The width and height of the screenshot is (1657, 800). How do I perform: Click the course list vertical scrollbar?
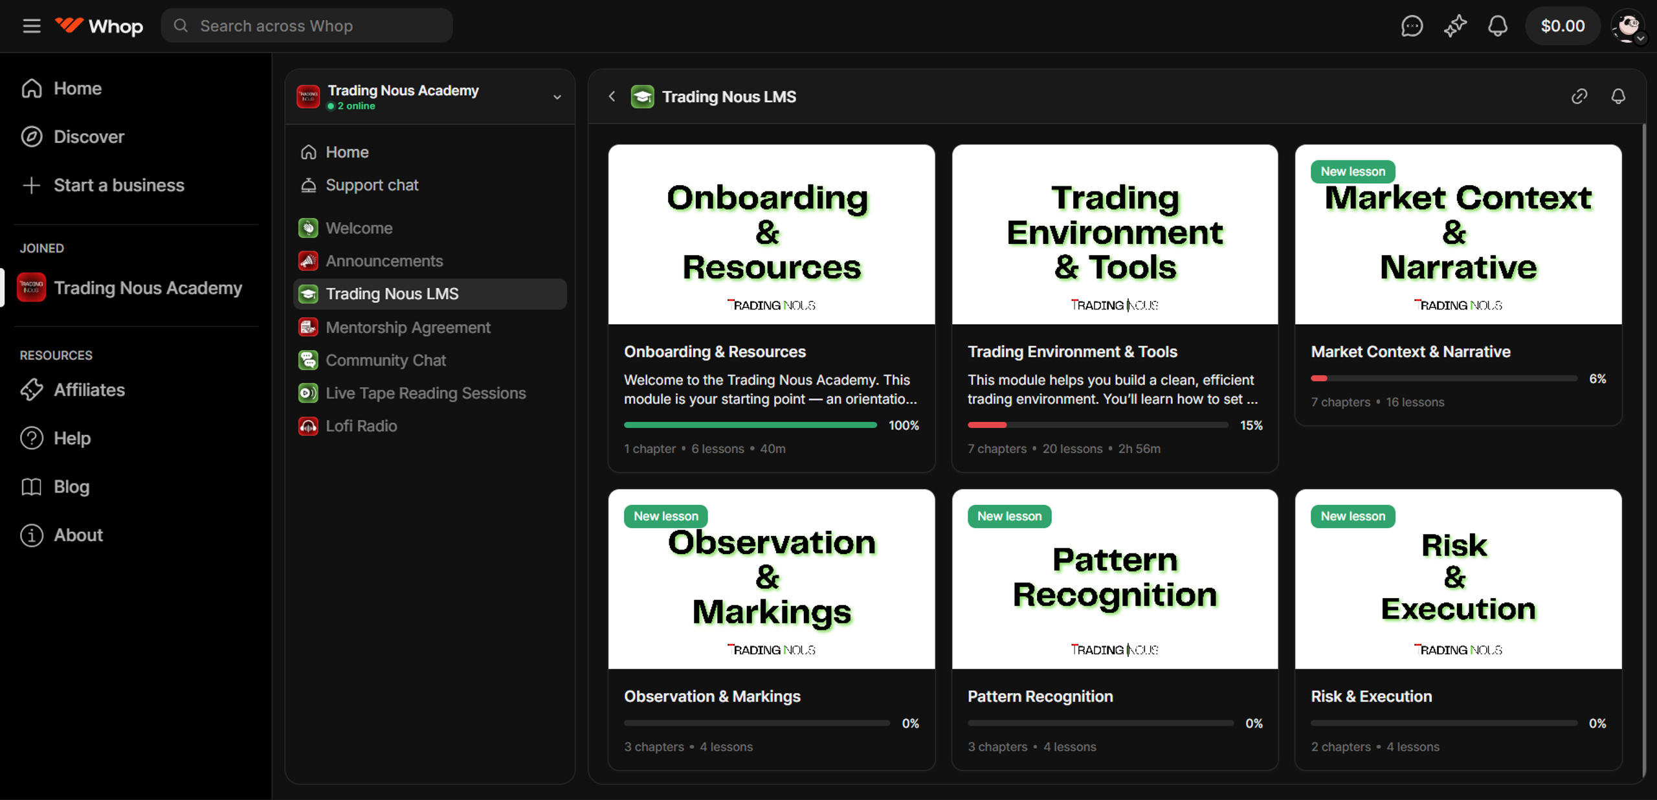tap(1643, 450)
